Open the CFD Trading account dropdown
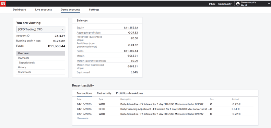 [x=40, y=29]
